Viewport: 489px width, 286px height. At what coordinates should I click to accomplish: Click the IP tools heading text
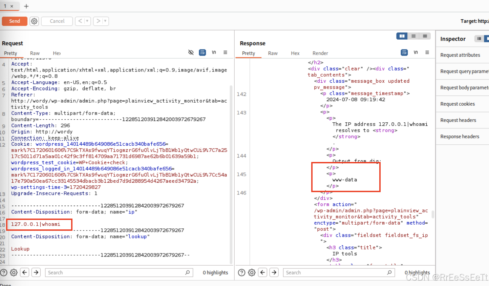click(345, 253)
